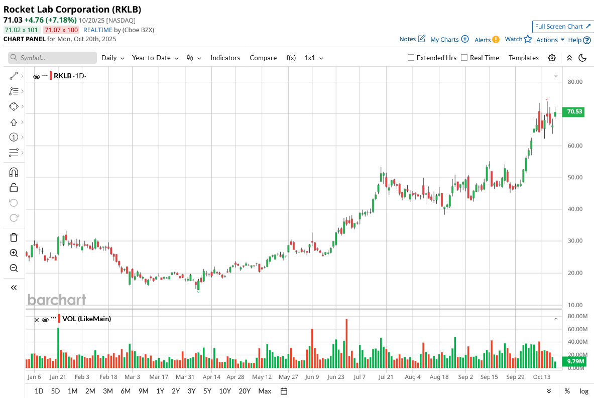Click the RKLB series red color marker
This screenshot has height=398, width=594.
[x=51, y=75]
